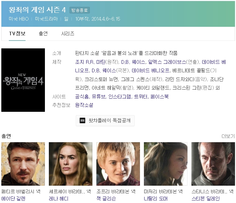
Task: Expand cast list with 더보기
Action: point(228,136)
